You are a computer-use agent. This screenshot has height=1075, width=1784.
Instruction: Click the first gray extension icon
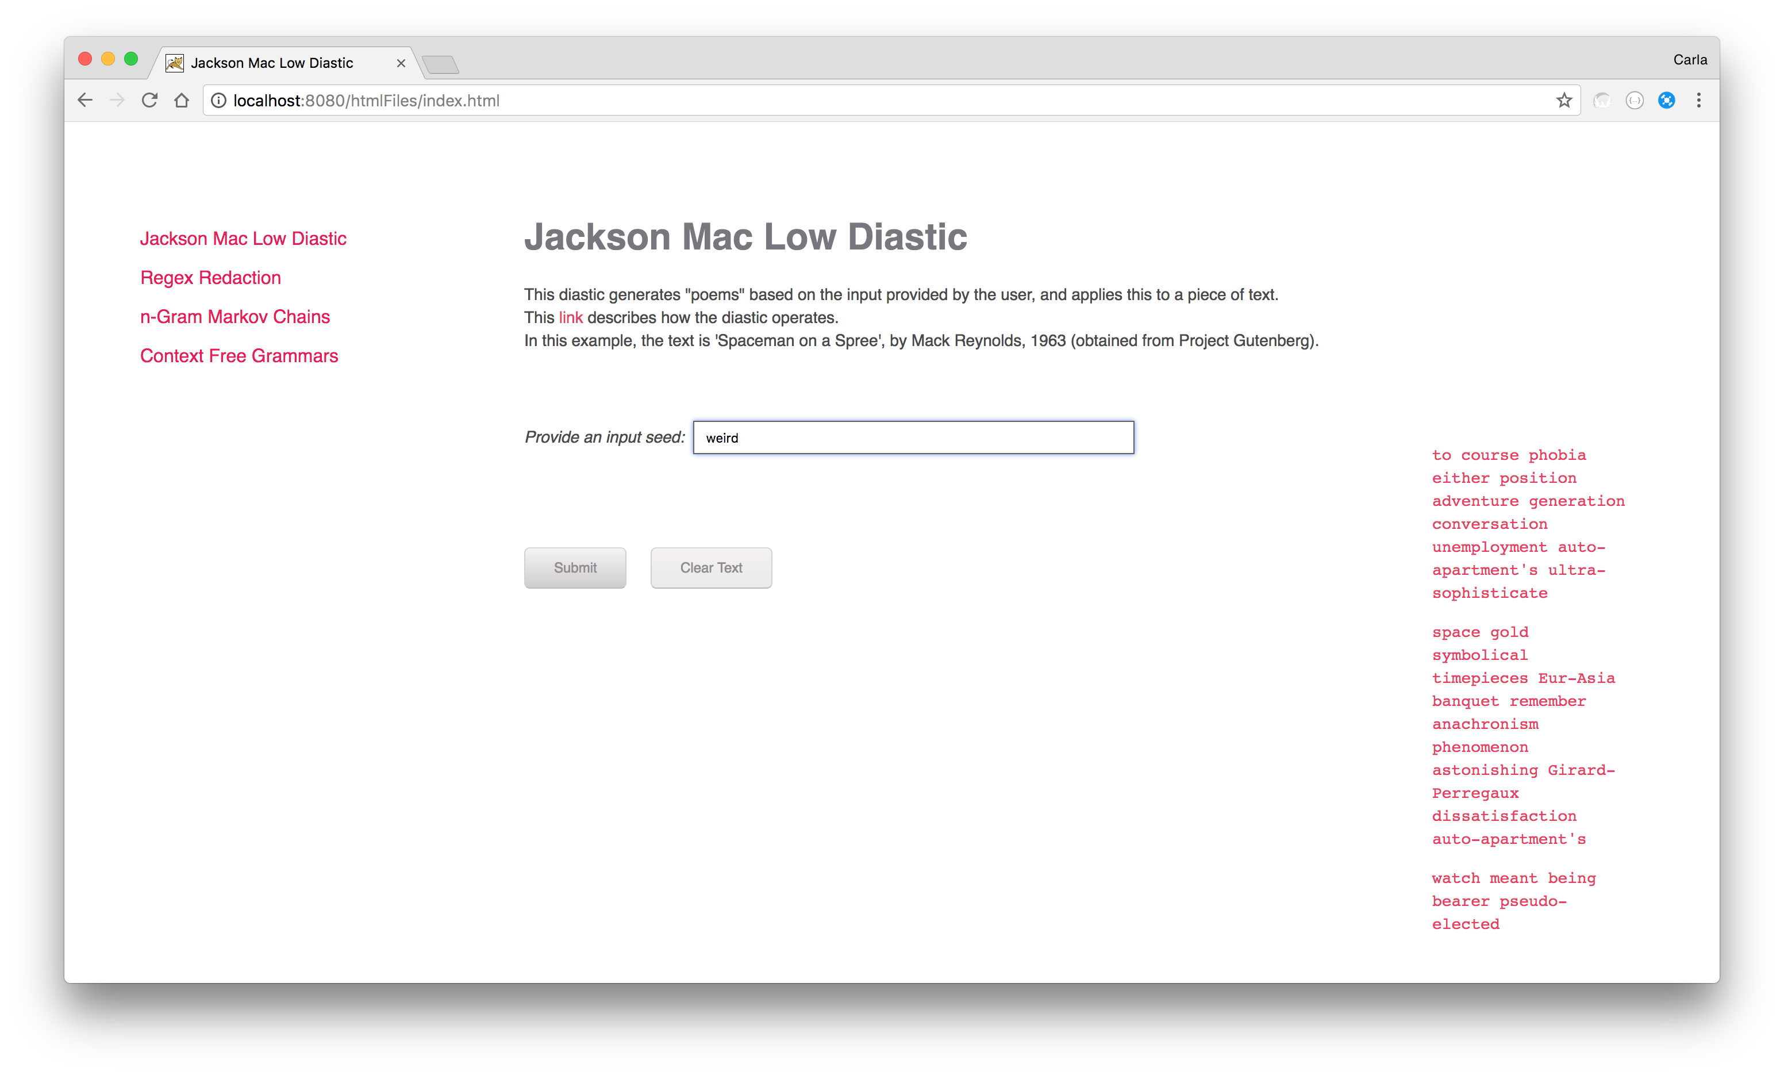pos(1602,101)
